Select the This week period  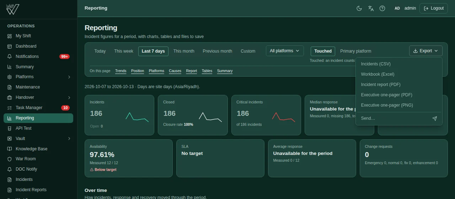coord(124,51)
